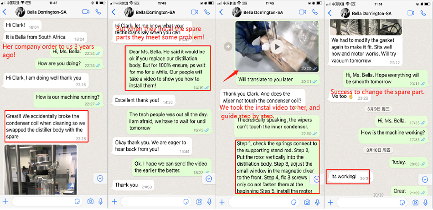Open the camera in the 11:49 chat
433x210 pixels.
click(x=307, y=202)
